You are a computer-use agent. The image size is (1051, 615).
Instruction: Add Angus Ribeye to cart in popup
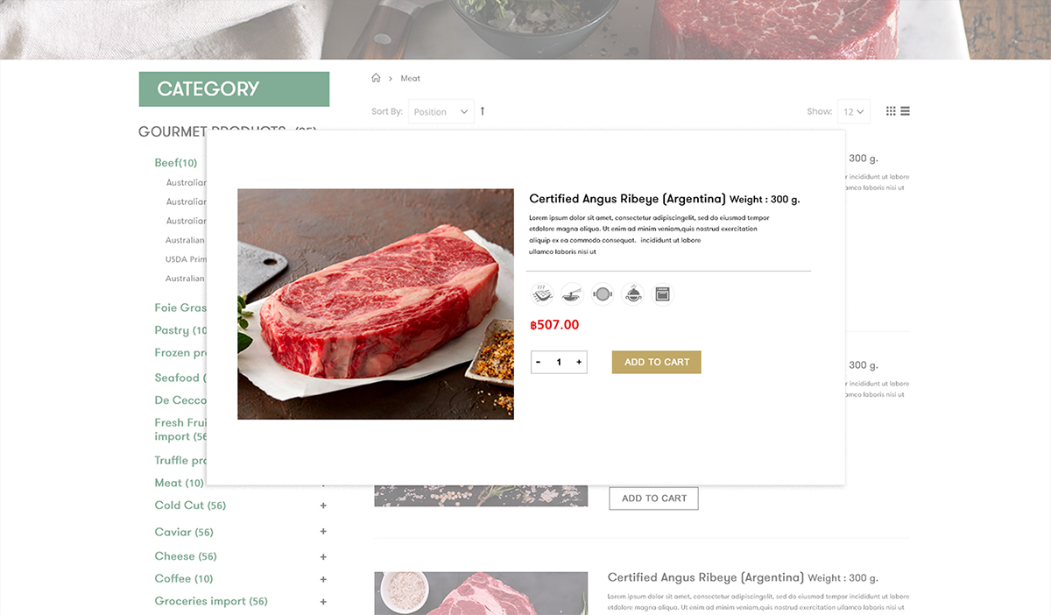[657, 362]
